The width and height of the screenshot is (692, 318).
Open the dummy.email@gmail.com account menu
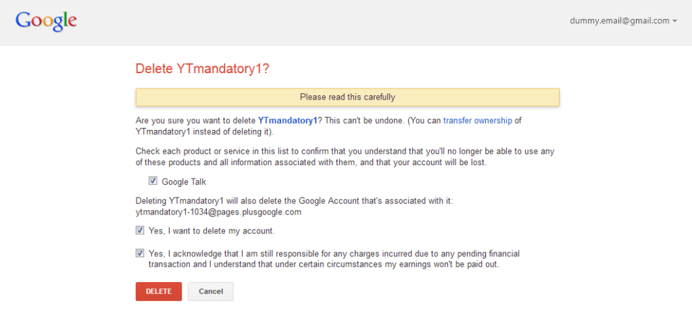[620, 21]
